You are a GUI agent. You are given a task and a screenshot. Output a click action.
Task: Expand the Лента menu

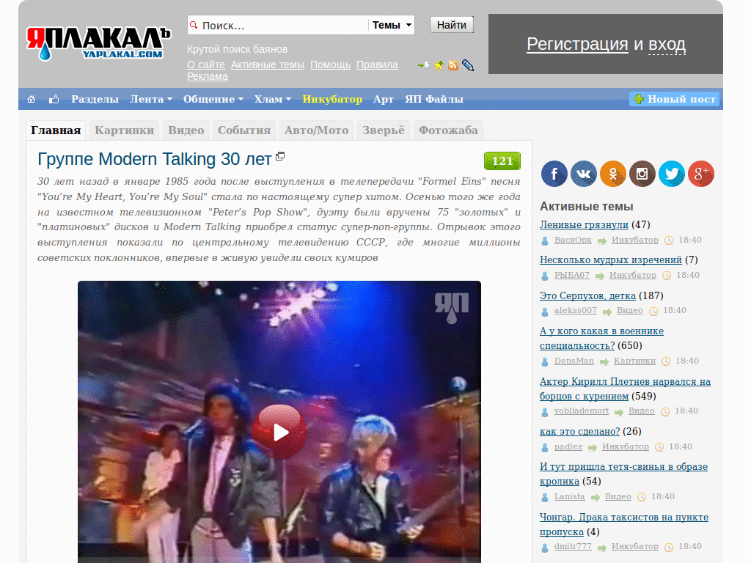click(151, 99)
